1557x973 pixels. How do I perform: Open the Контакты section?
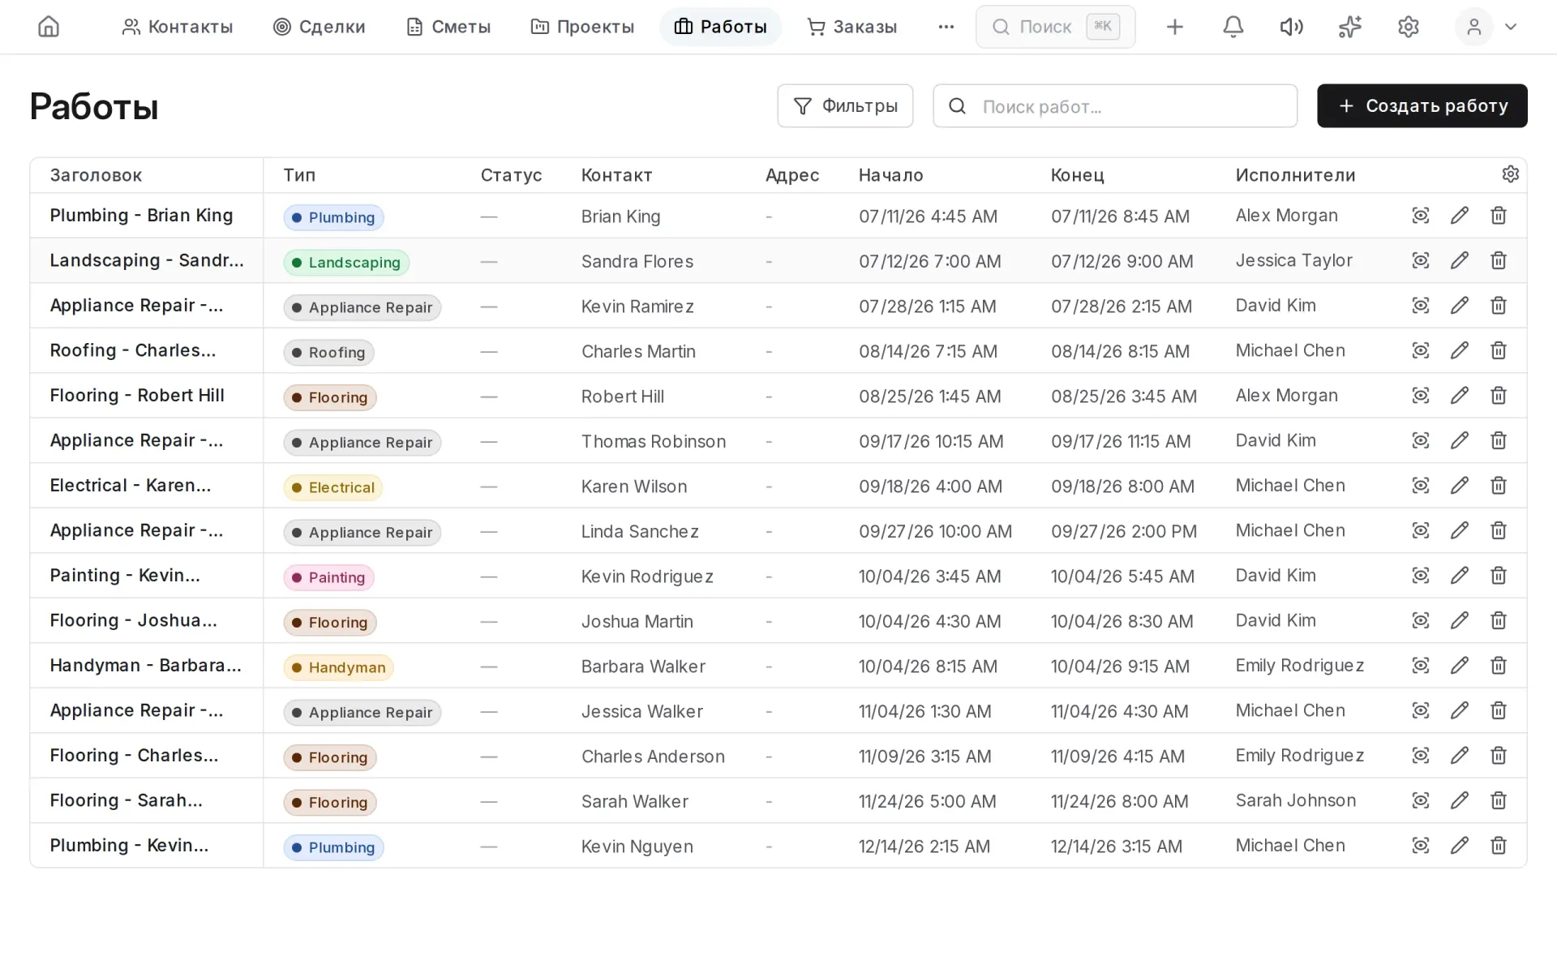tap(177, 27)
